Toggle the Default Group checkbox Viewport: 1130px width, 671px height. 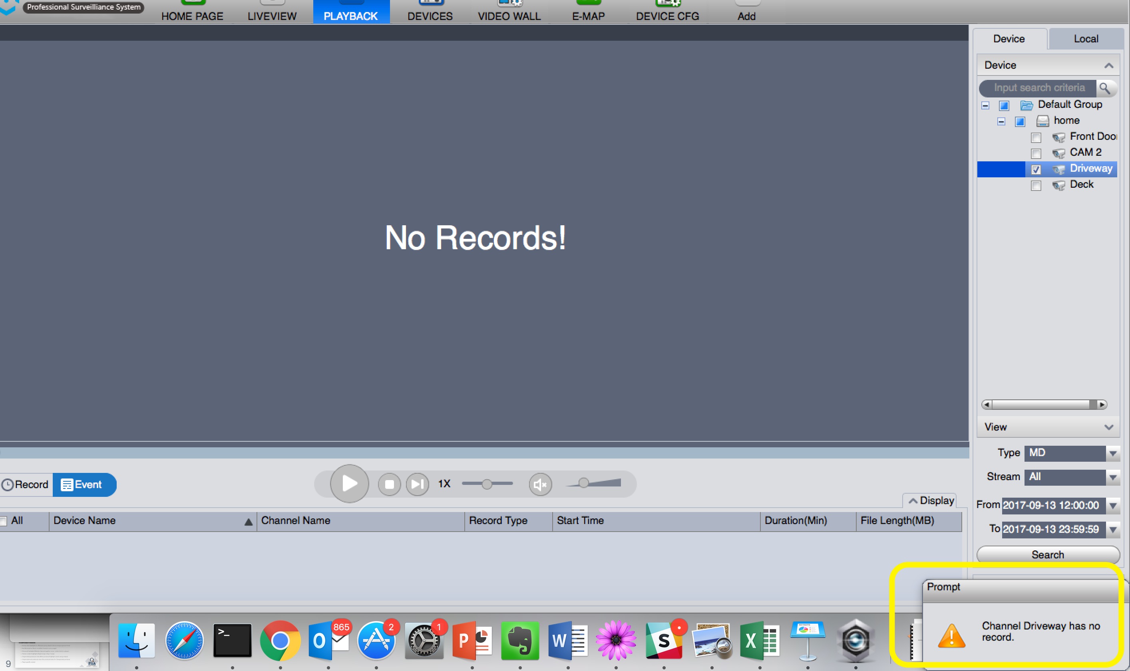click(1004, 106)
